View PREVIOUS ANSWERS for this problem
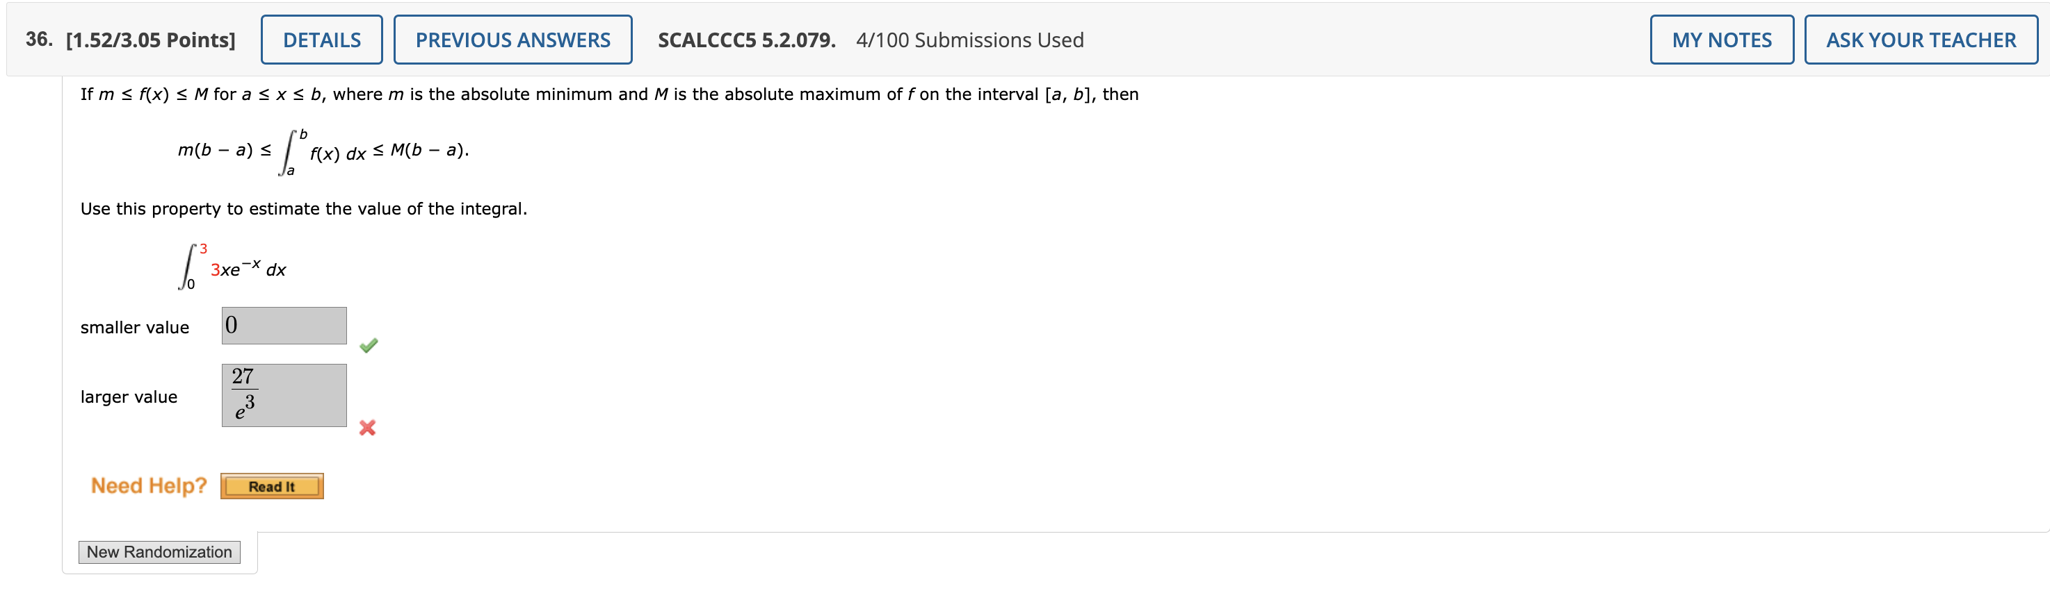 pos(512,39)
